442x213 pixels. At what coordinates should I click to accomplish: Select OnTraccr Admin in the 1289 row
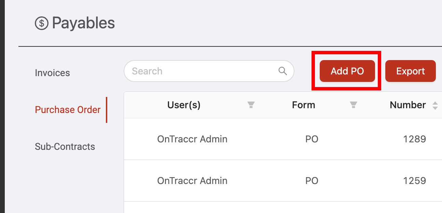192,139
